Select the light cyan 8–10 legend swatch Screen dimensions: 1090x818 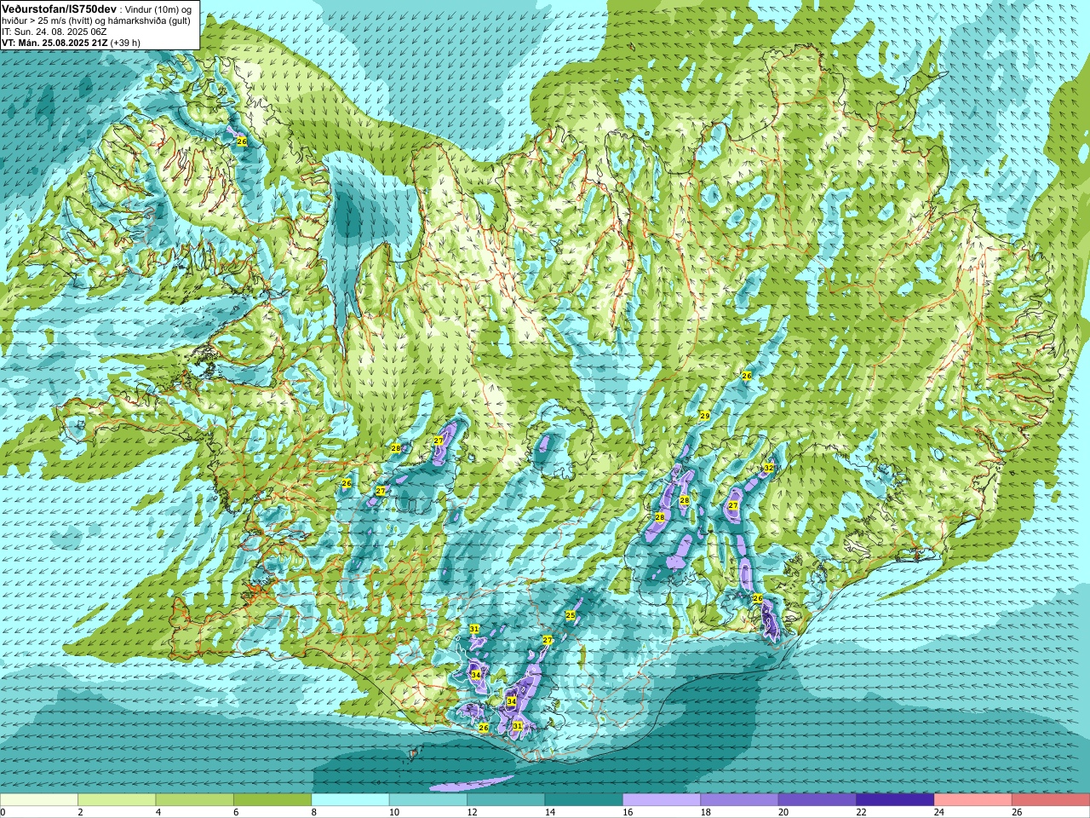[350, 800]
